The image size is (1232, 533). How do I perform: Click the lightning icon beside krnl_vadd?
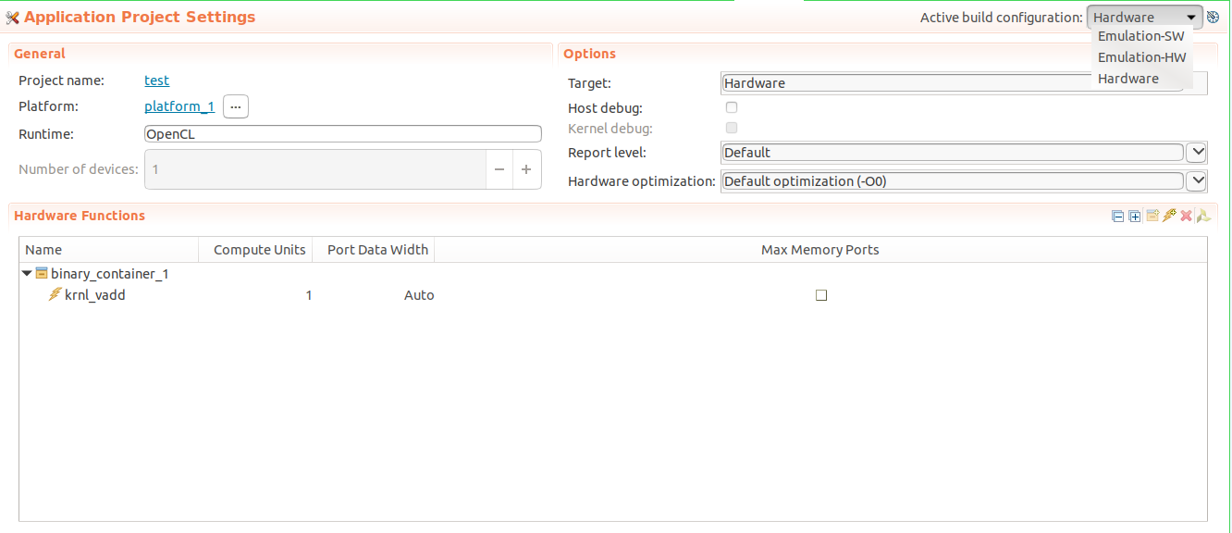pos(55,294)
